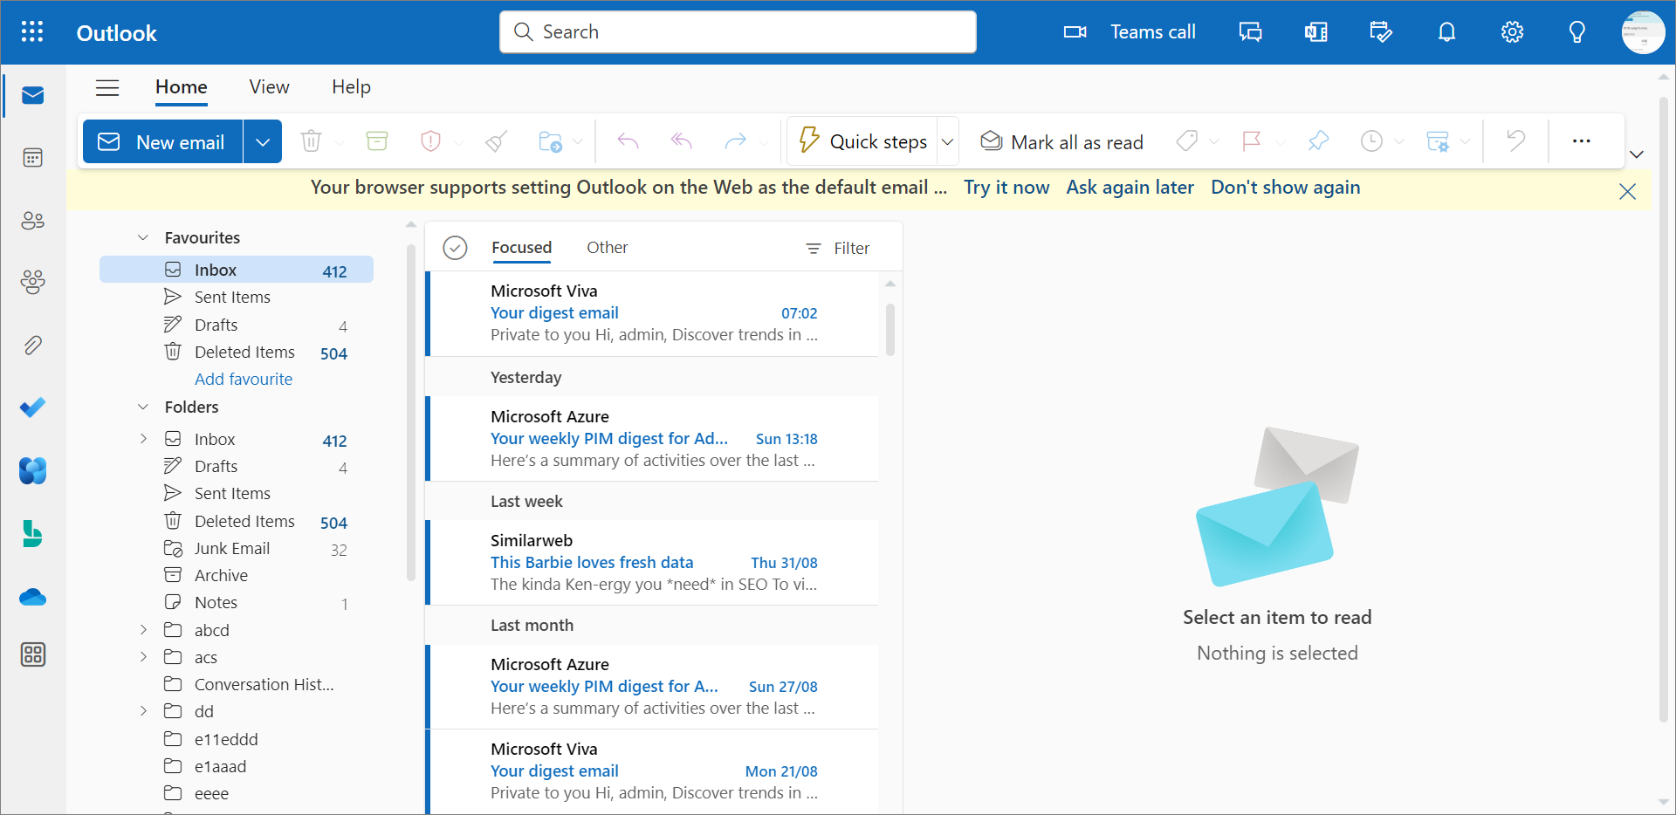Screen dimensions: 1676x815
Task: Click the Forward arrow icon
Action: coord(736,141)
